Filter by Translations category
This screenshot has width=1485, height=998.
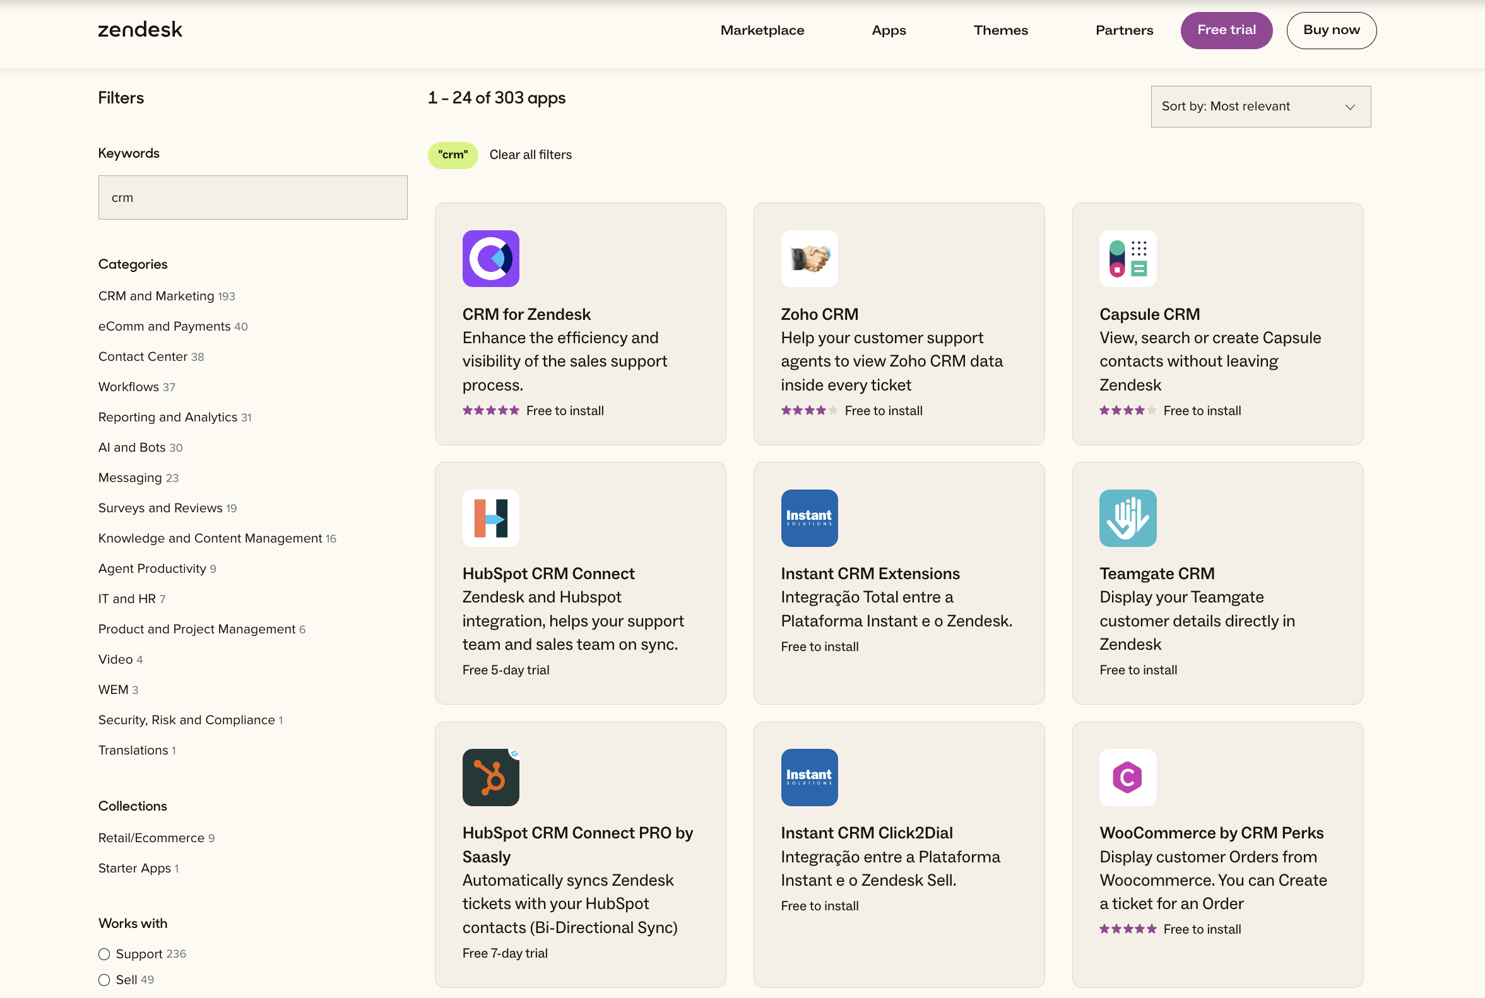(x=137, y=751)
